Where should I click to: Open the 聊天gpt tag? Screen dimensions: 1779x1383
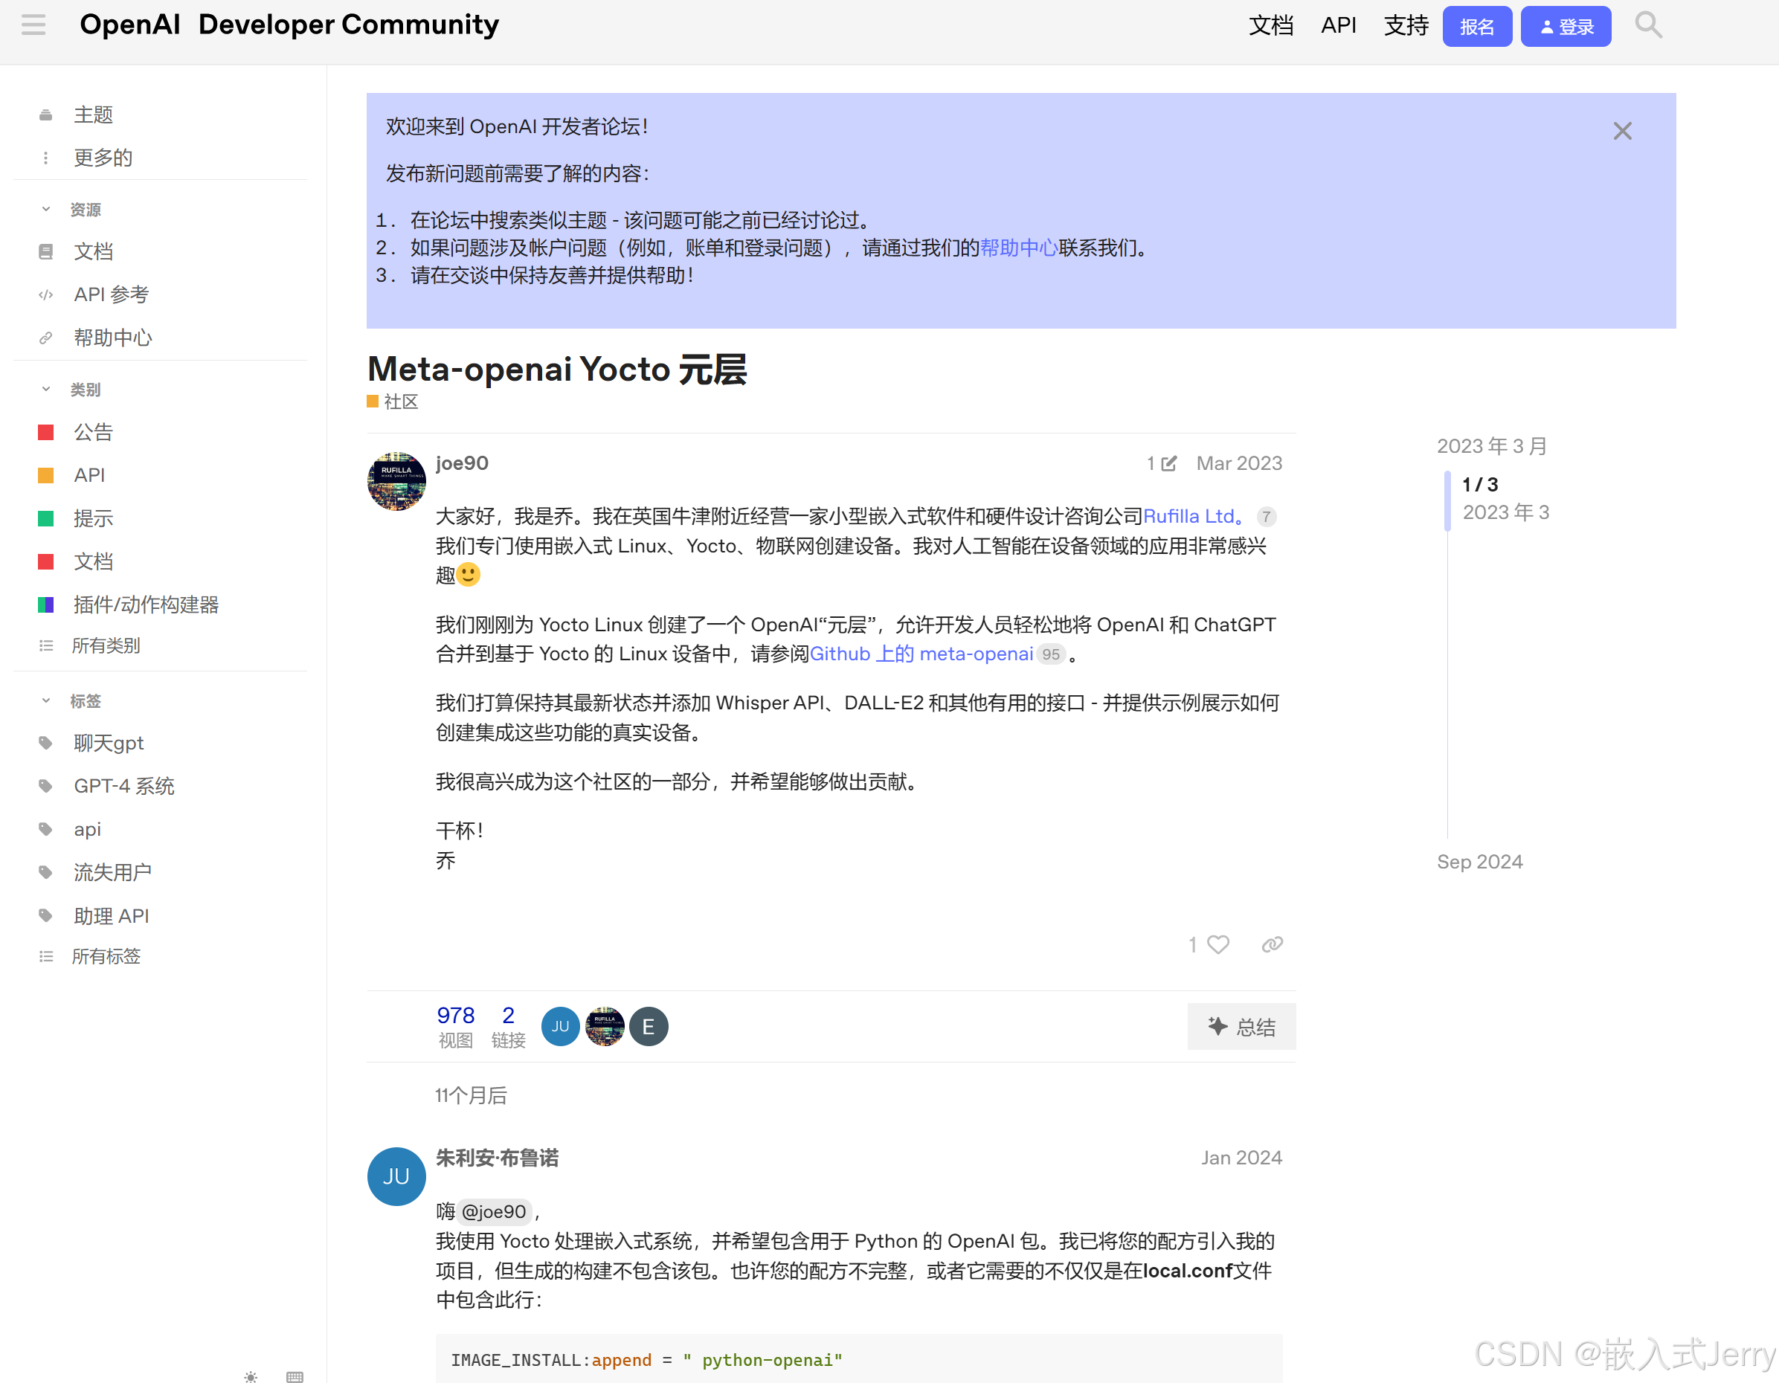pos(109,742)
